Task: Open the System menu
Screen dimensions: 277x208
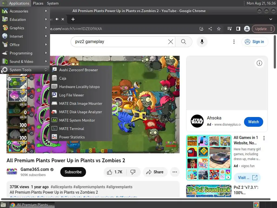Action: [x=53, y=3]
